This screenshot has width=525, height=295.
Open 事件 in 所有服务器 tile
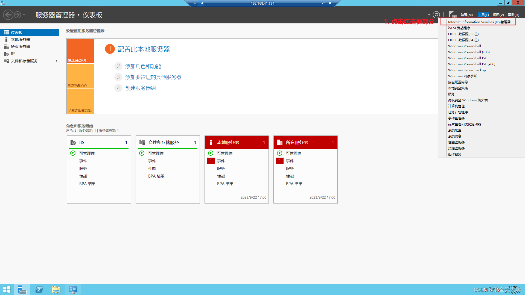click(x=290, y=161)
